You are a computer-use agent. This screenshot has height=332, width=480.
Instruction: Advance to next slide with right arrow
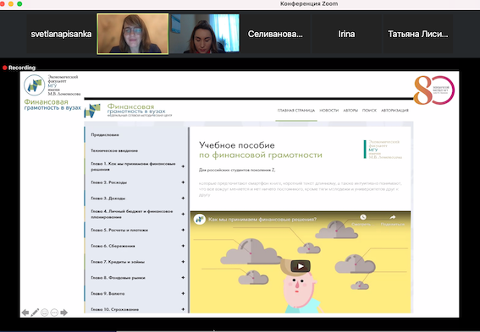coord(64,313)
